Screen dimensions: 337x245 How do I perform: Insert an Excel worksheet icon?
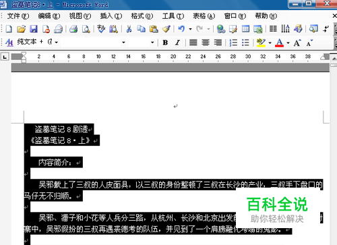258,29
